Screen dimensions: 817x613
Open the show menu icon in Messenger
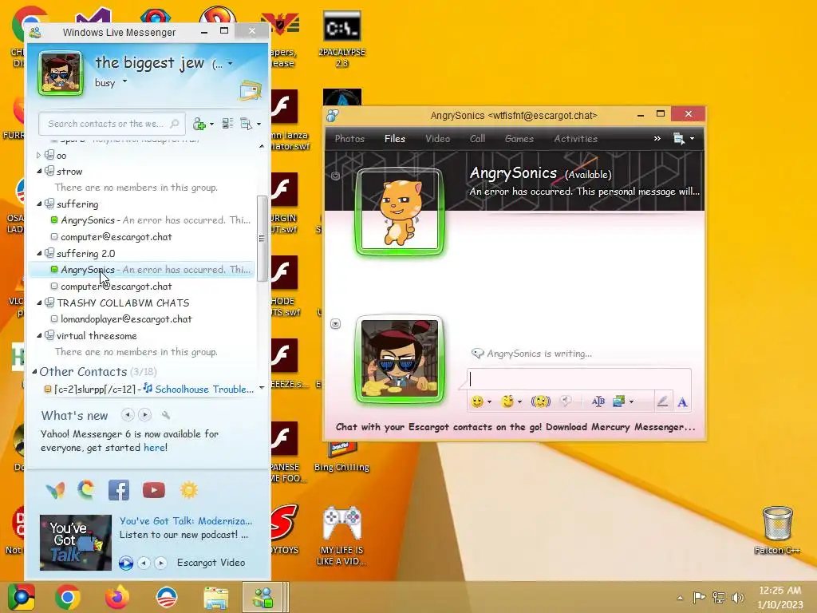pyautogui.click(x=246, y=124)
